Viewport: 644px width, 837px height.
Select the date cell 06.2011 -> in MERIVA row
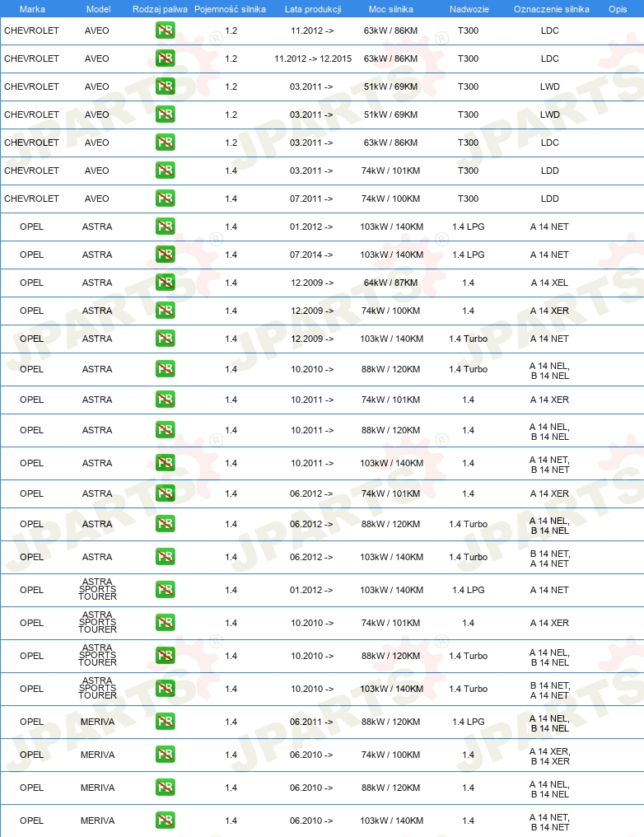tap(311, 722)
